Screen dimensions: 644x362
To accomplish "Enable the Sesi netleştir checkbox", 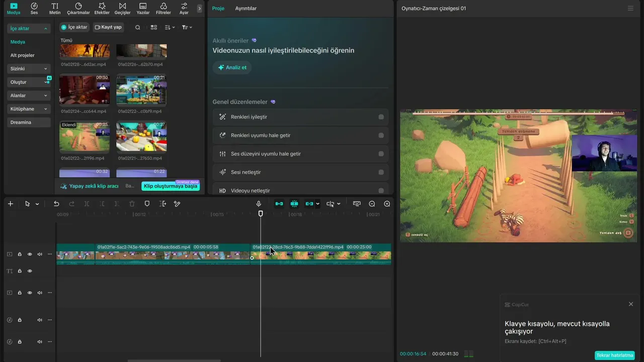I will pos(381,172).
